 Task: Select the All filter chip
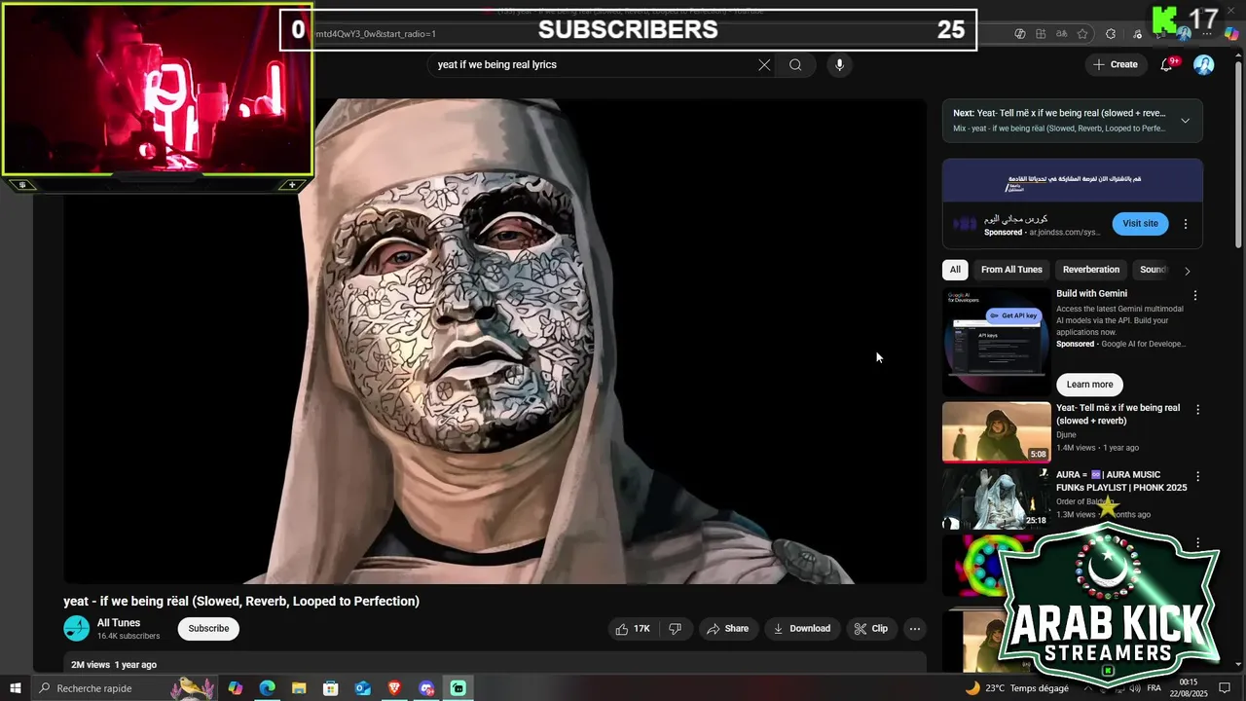click(x=955, y=270)
